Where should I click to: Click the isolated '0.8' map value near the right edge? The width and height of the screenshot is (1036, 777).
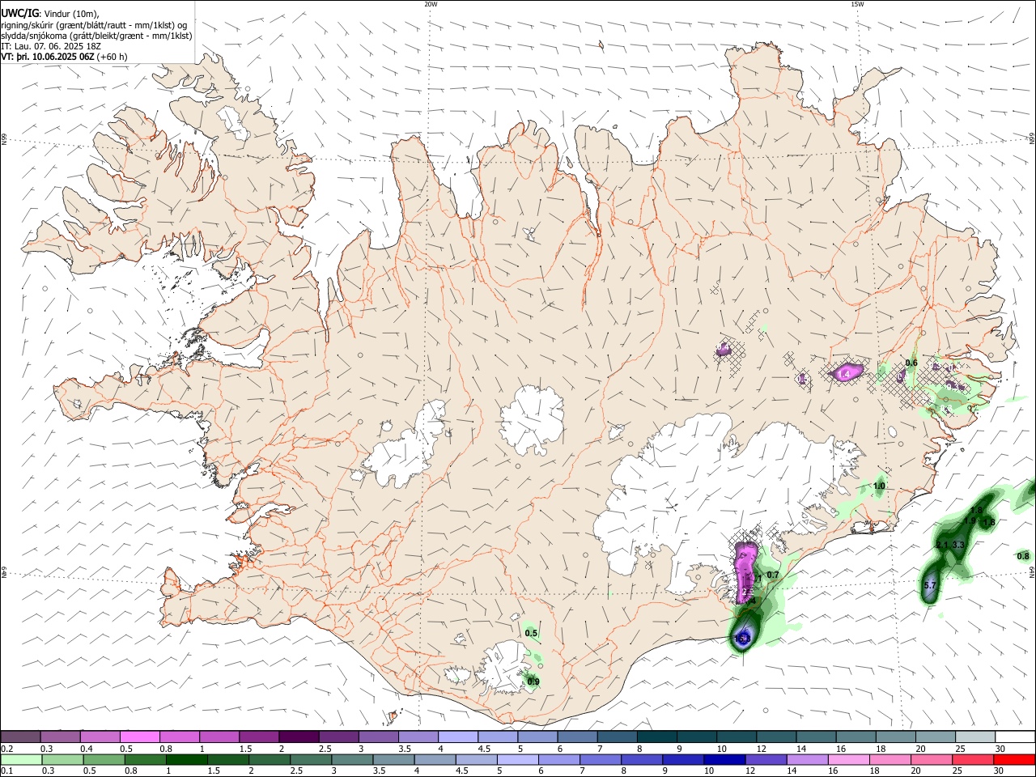[x=1023, y=556]
